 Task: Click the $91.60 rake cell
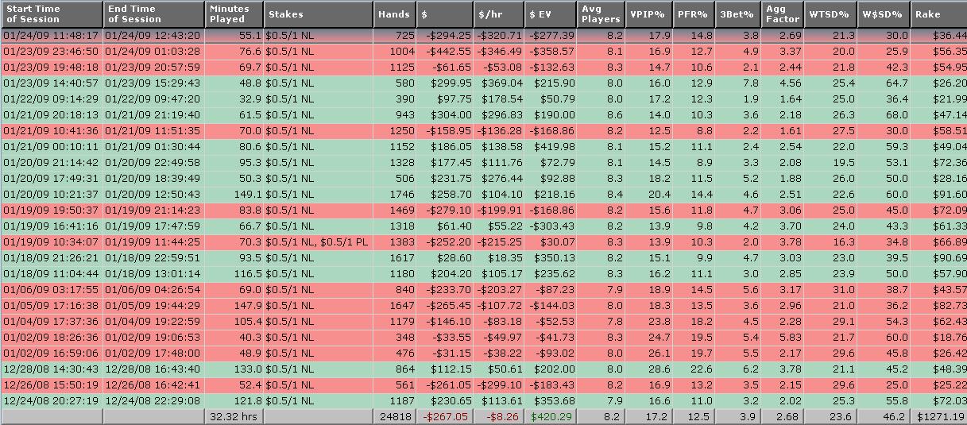(939, 195)
